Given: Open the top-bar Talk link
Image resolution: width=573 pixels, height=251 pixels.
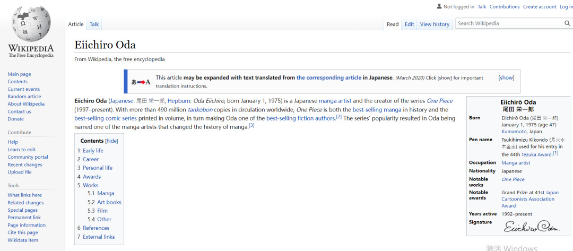Looking at the screenshot, I should click(x=482, y=6).
